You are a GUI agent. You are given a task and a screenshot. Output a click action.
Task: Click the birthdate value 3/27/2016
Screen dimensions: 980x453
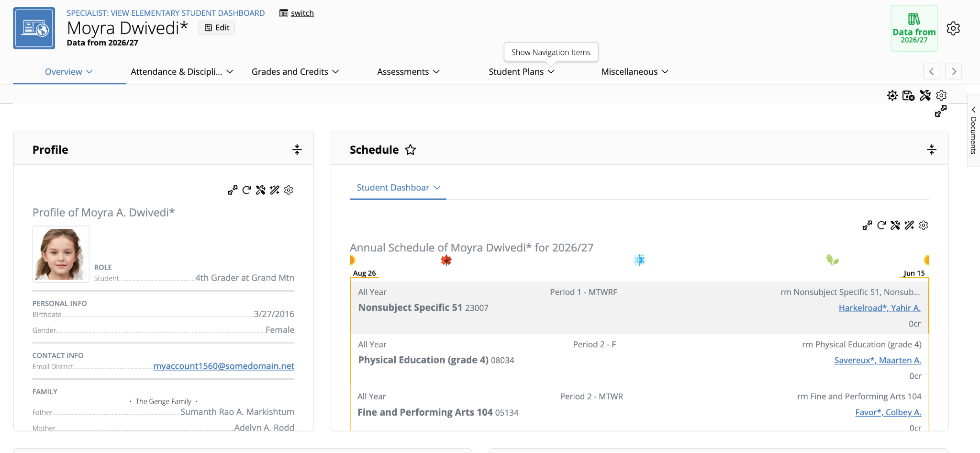274,314
